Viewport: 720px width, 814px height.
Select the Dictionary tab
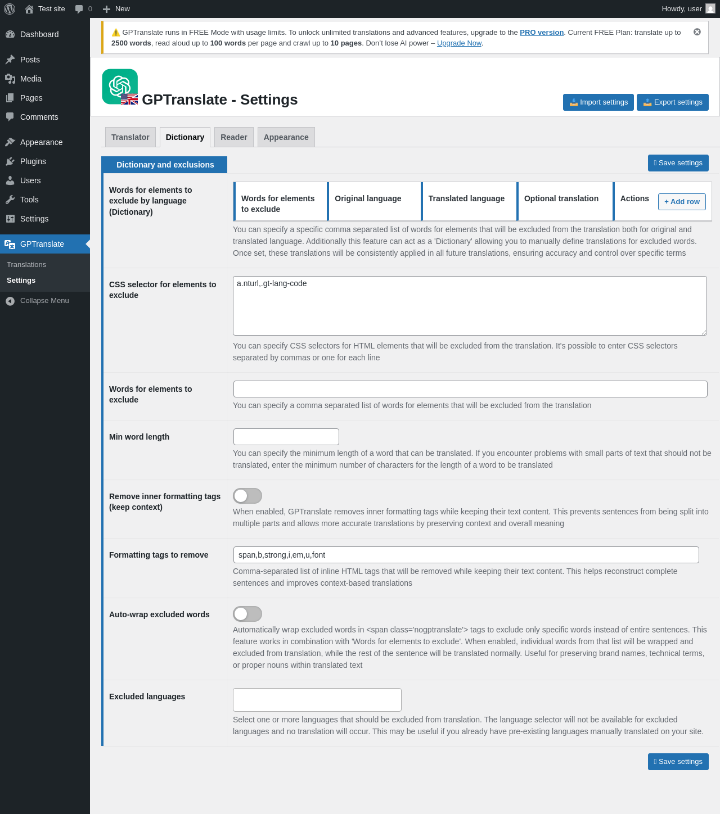click(185, 137)
